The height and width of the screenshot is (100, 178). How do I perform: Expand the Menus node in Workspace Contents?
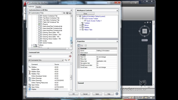pyautogui.click(x=80, y=25)
